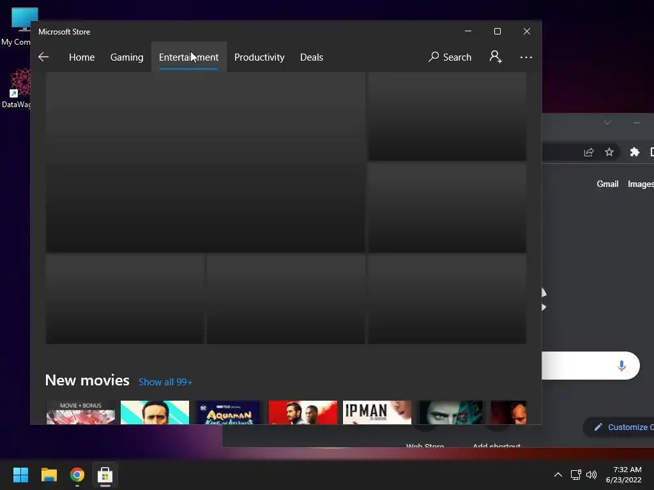Click the Search button in Microsoft Store
The width and height of the screenshot is (654, 490).
pyautogui.click(x=450, y=57)
